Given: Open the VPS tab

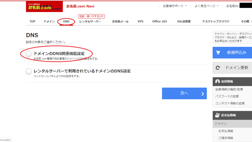Looking at the screenshot, I should (x=140, y=21).
